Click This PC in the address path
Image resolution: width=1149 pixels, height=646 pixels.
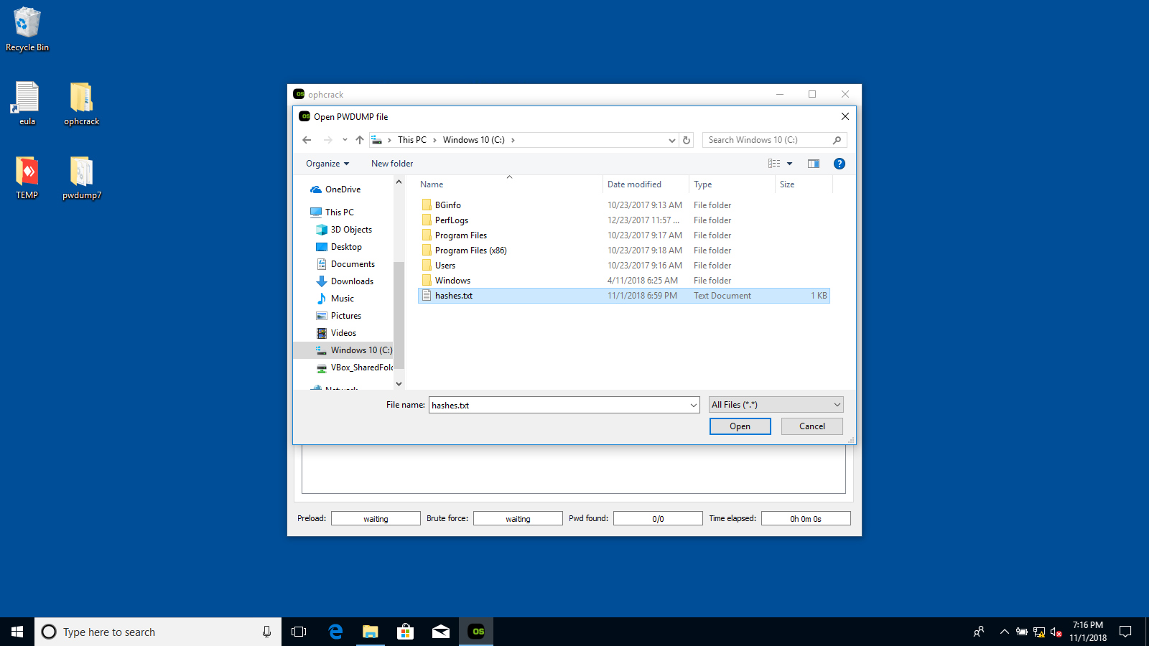[412, 140]
